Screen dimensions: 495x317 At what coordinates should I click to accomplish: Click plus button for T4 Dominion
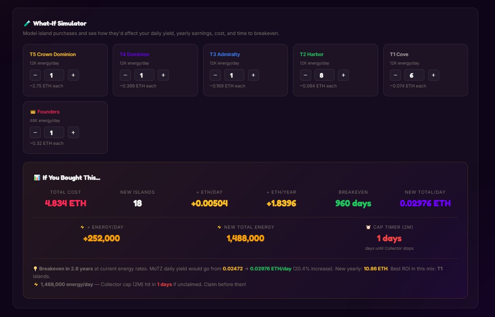[x=163, y=75]
